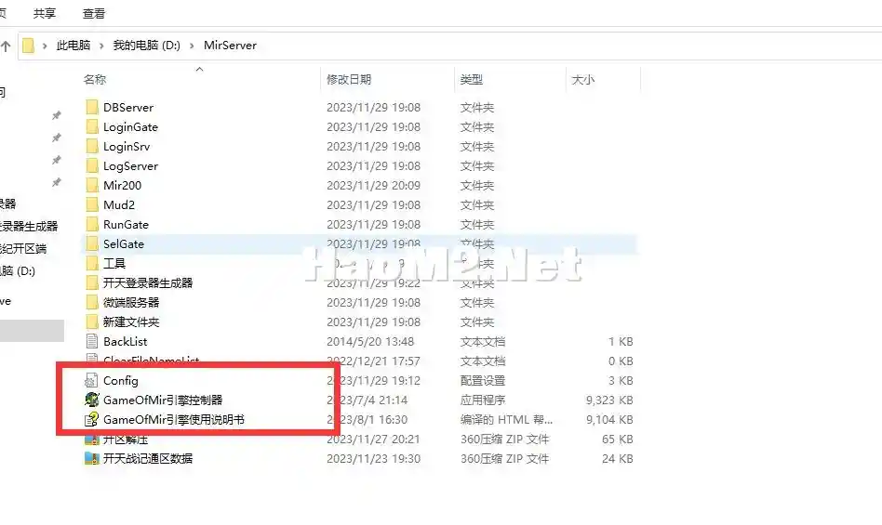Select the LoginGate folder icon
This screenshot has height=525, width=882.
tap(92, 127)
